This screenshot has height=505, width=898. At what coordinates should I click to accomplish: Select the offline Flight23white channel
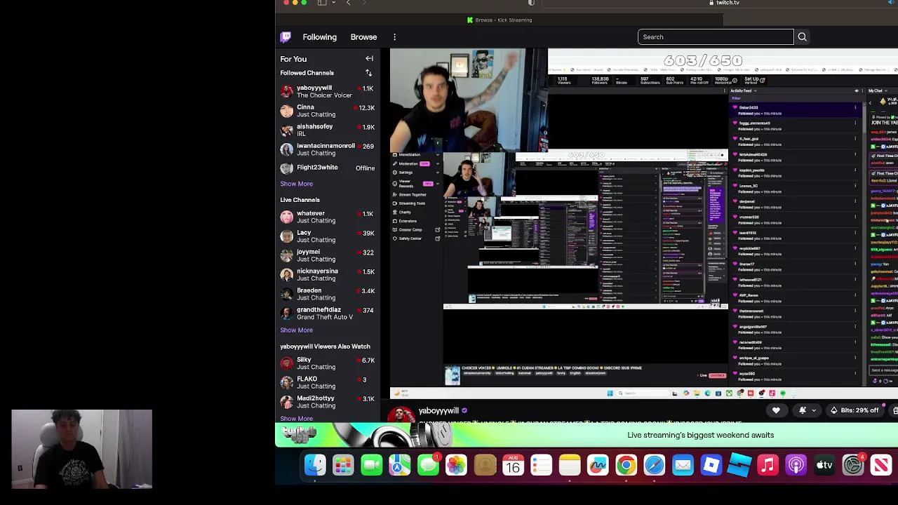328,168
